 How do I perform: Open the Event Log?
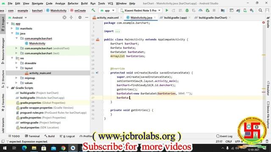(224, 136)
